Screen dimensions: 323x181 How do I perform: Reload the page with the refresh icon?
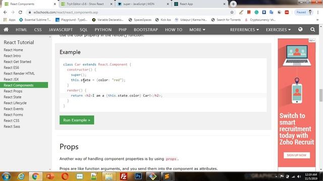tap(20, 12)
